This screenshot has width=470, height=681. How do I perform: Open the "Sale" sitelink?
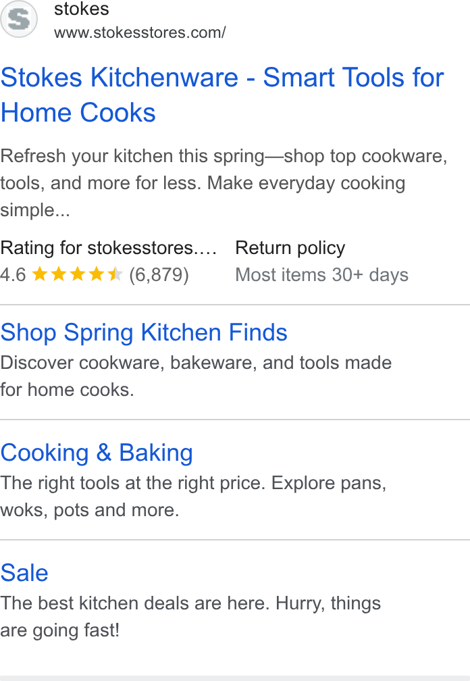[x=24, y=573]
